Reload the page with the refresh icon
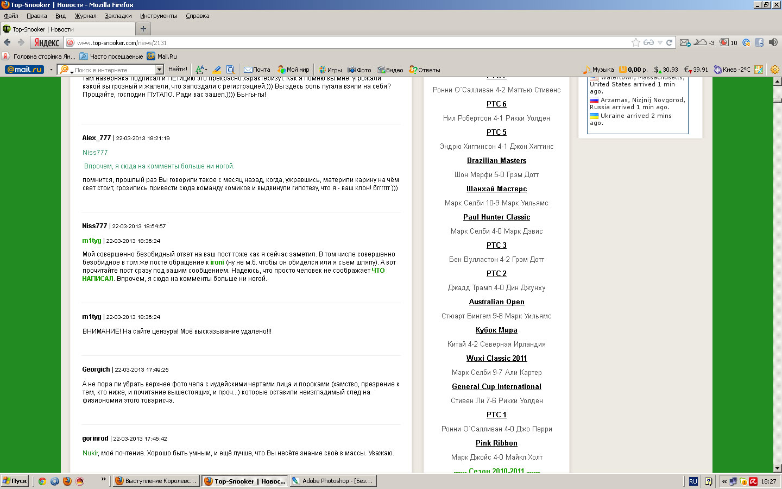782x489 pixels. coord(670,42)
